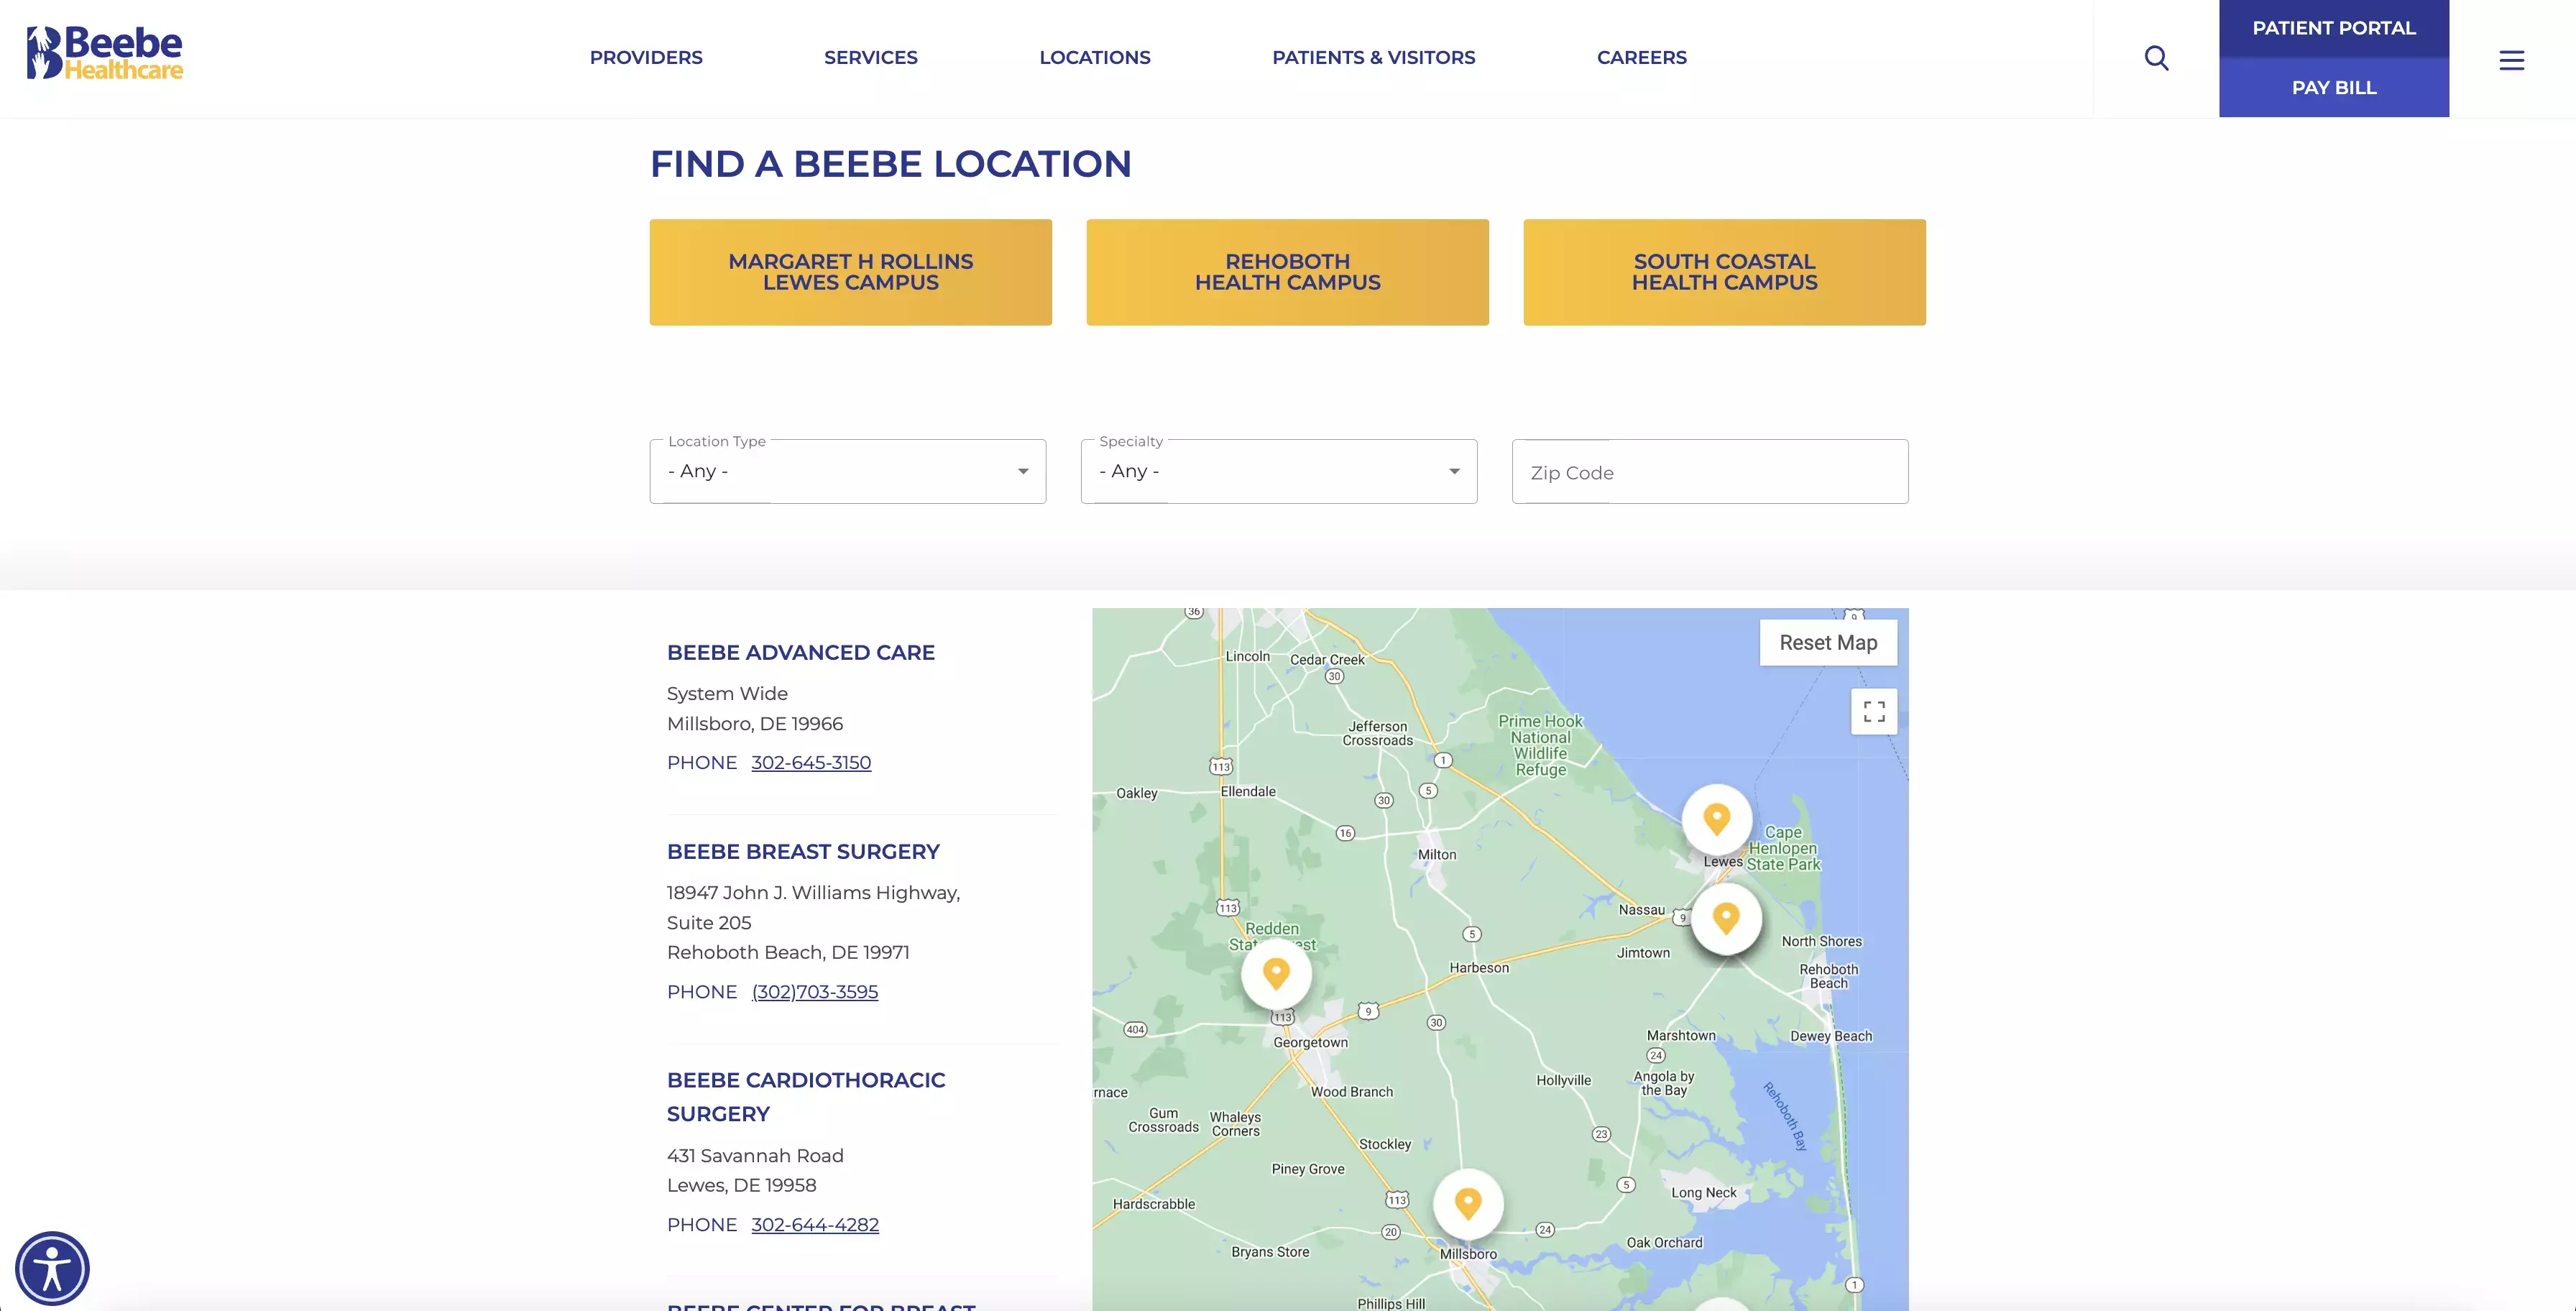This screenshot has height=1311, width=2576.
Task: Select Rehoboth Health Campus button
Action: pos(1287,272)
